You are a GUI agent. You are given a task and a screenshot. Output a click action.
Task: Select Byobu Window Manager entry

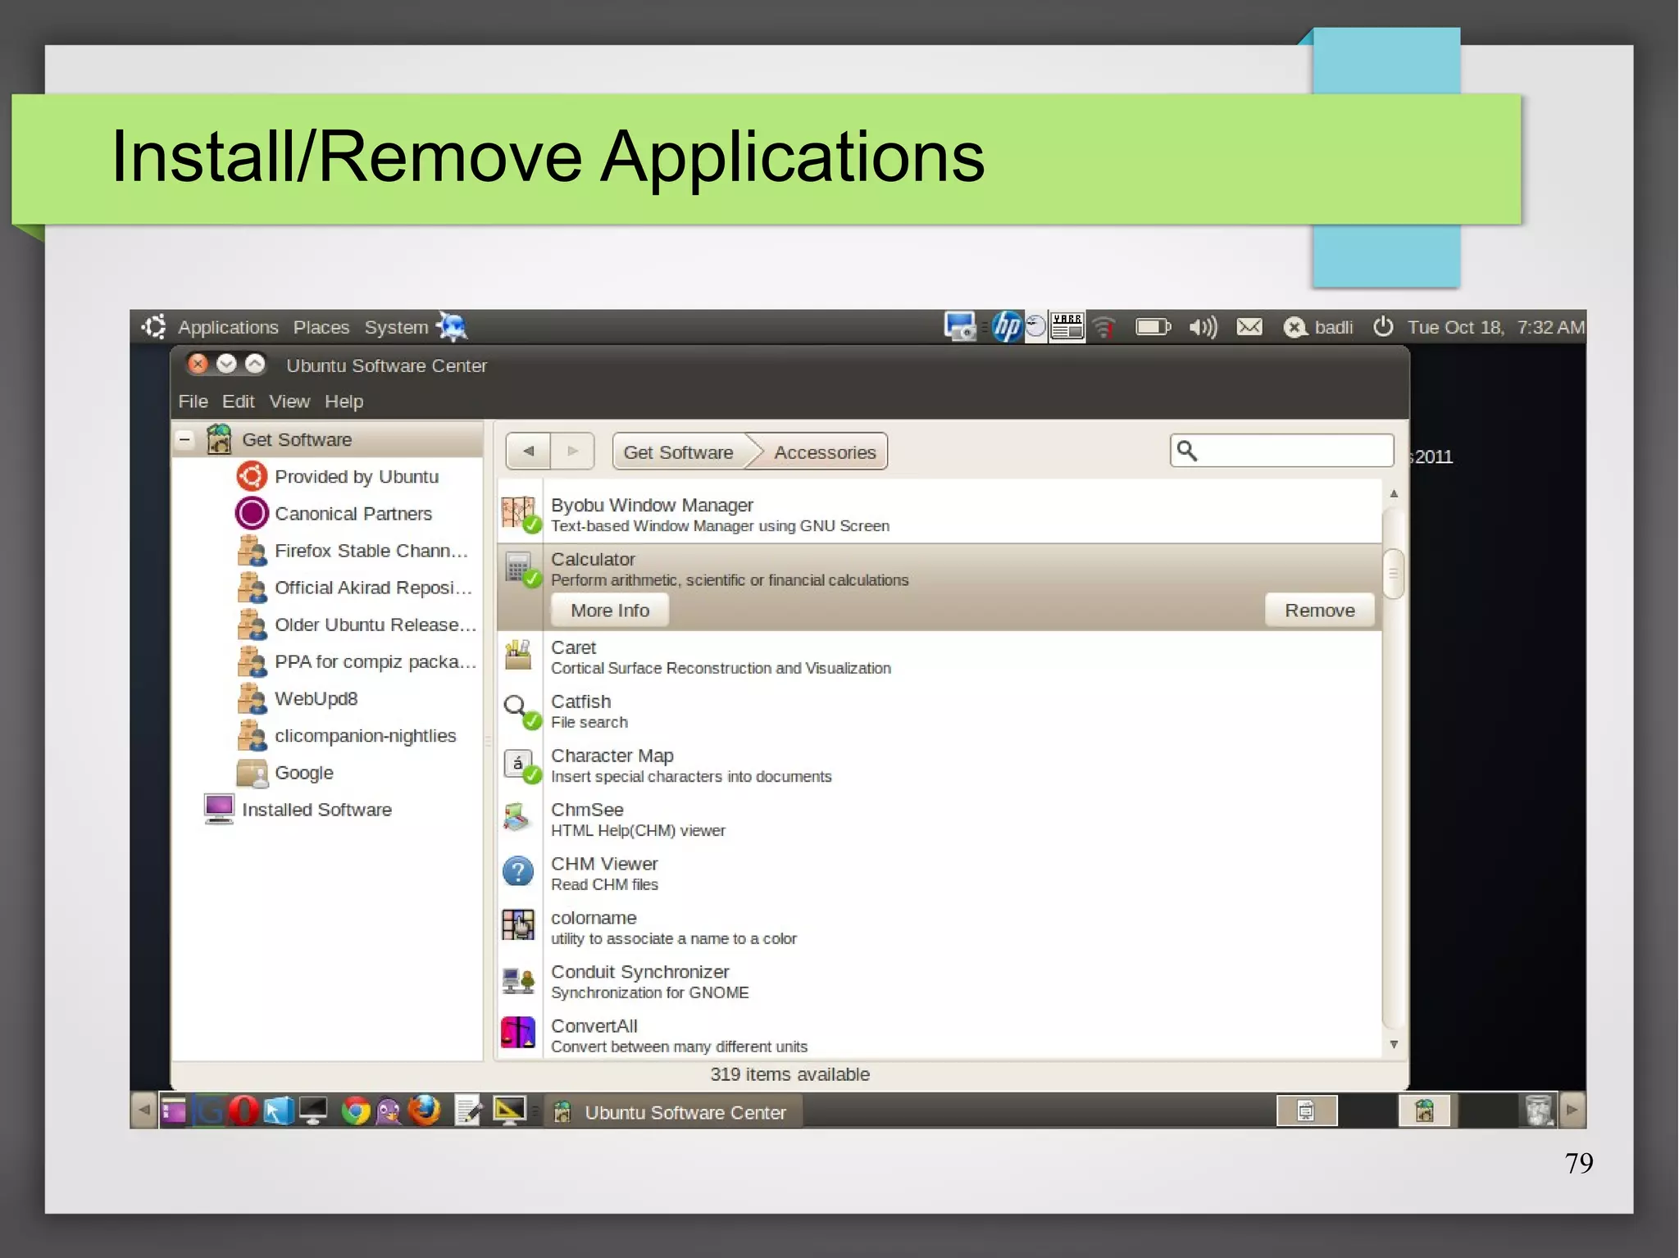(x=940, y=515)
